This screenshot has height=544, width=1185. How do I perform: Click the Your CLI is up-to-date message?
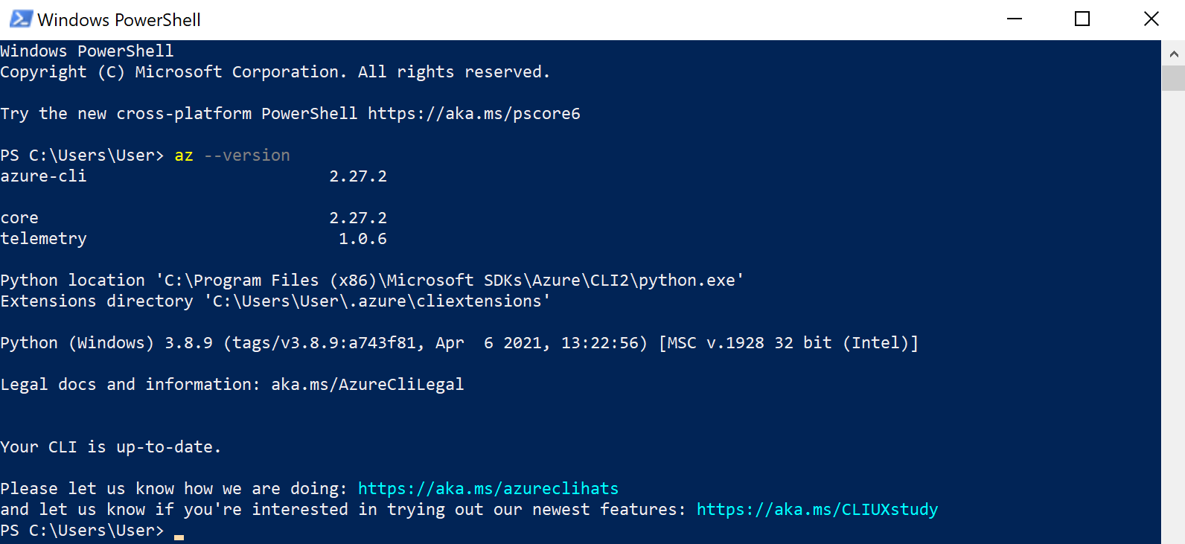coord(110,447)
